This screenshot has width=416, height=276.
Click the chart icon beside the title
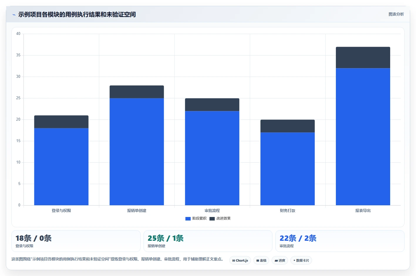pos(14,15)
